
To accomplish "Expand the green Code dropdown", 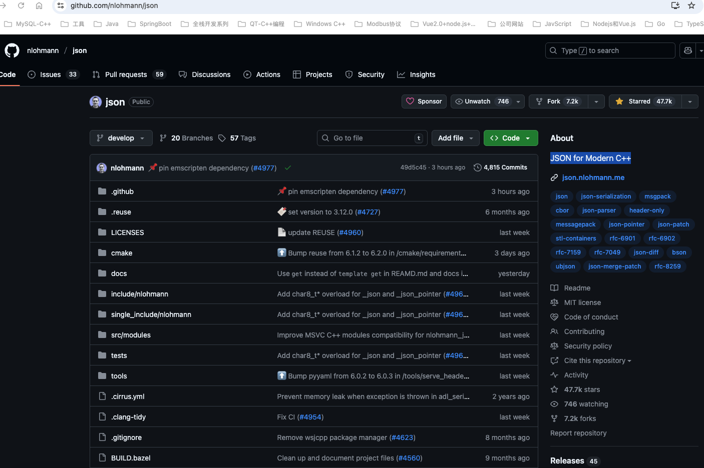I will tap(511, 138).
